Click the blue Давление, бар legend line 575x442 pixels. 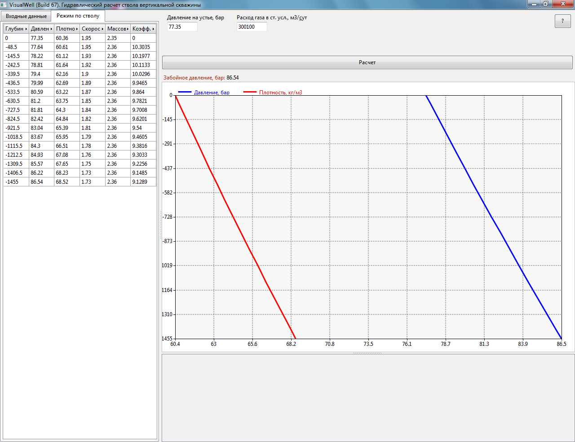(x=185, y=92)
